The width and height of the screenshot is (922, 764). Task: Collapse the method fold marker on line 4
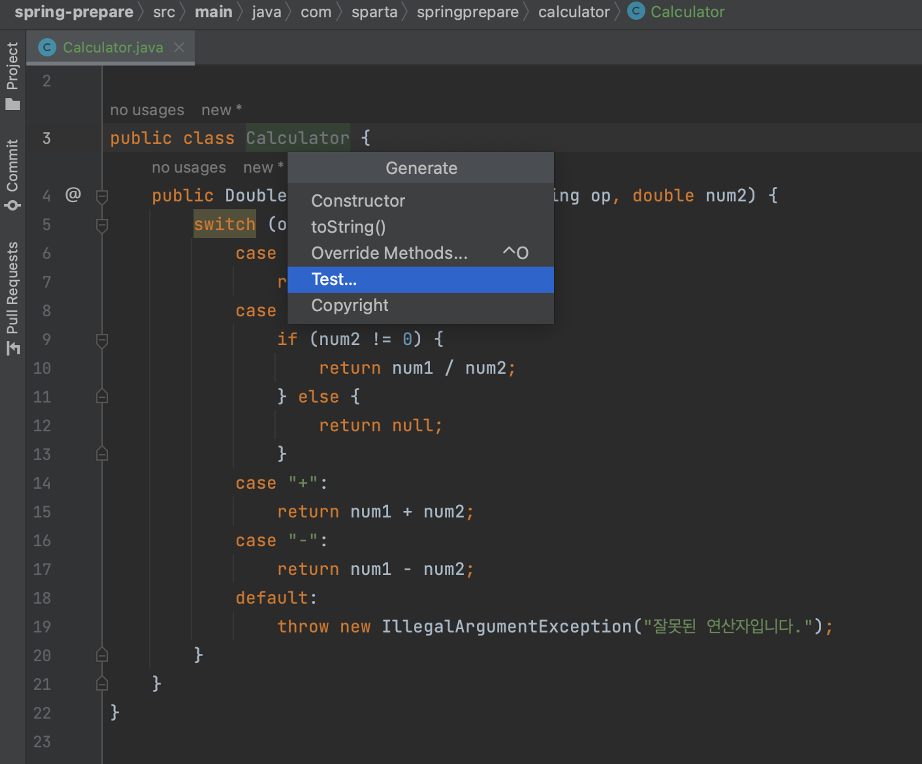click(102, 196)
